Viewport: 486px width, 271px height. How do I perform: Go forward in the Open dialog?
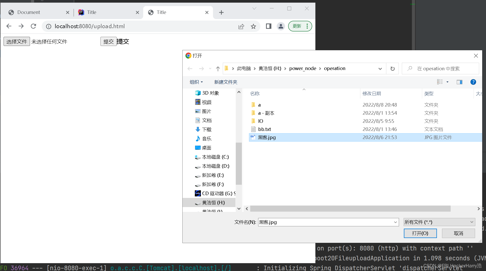pos(201,69)
